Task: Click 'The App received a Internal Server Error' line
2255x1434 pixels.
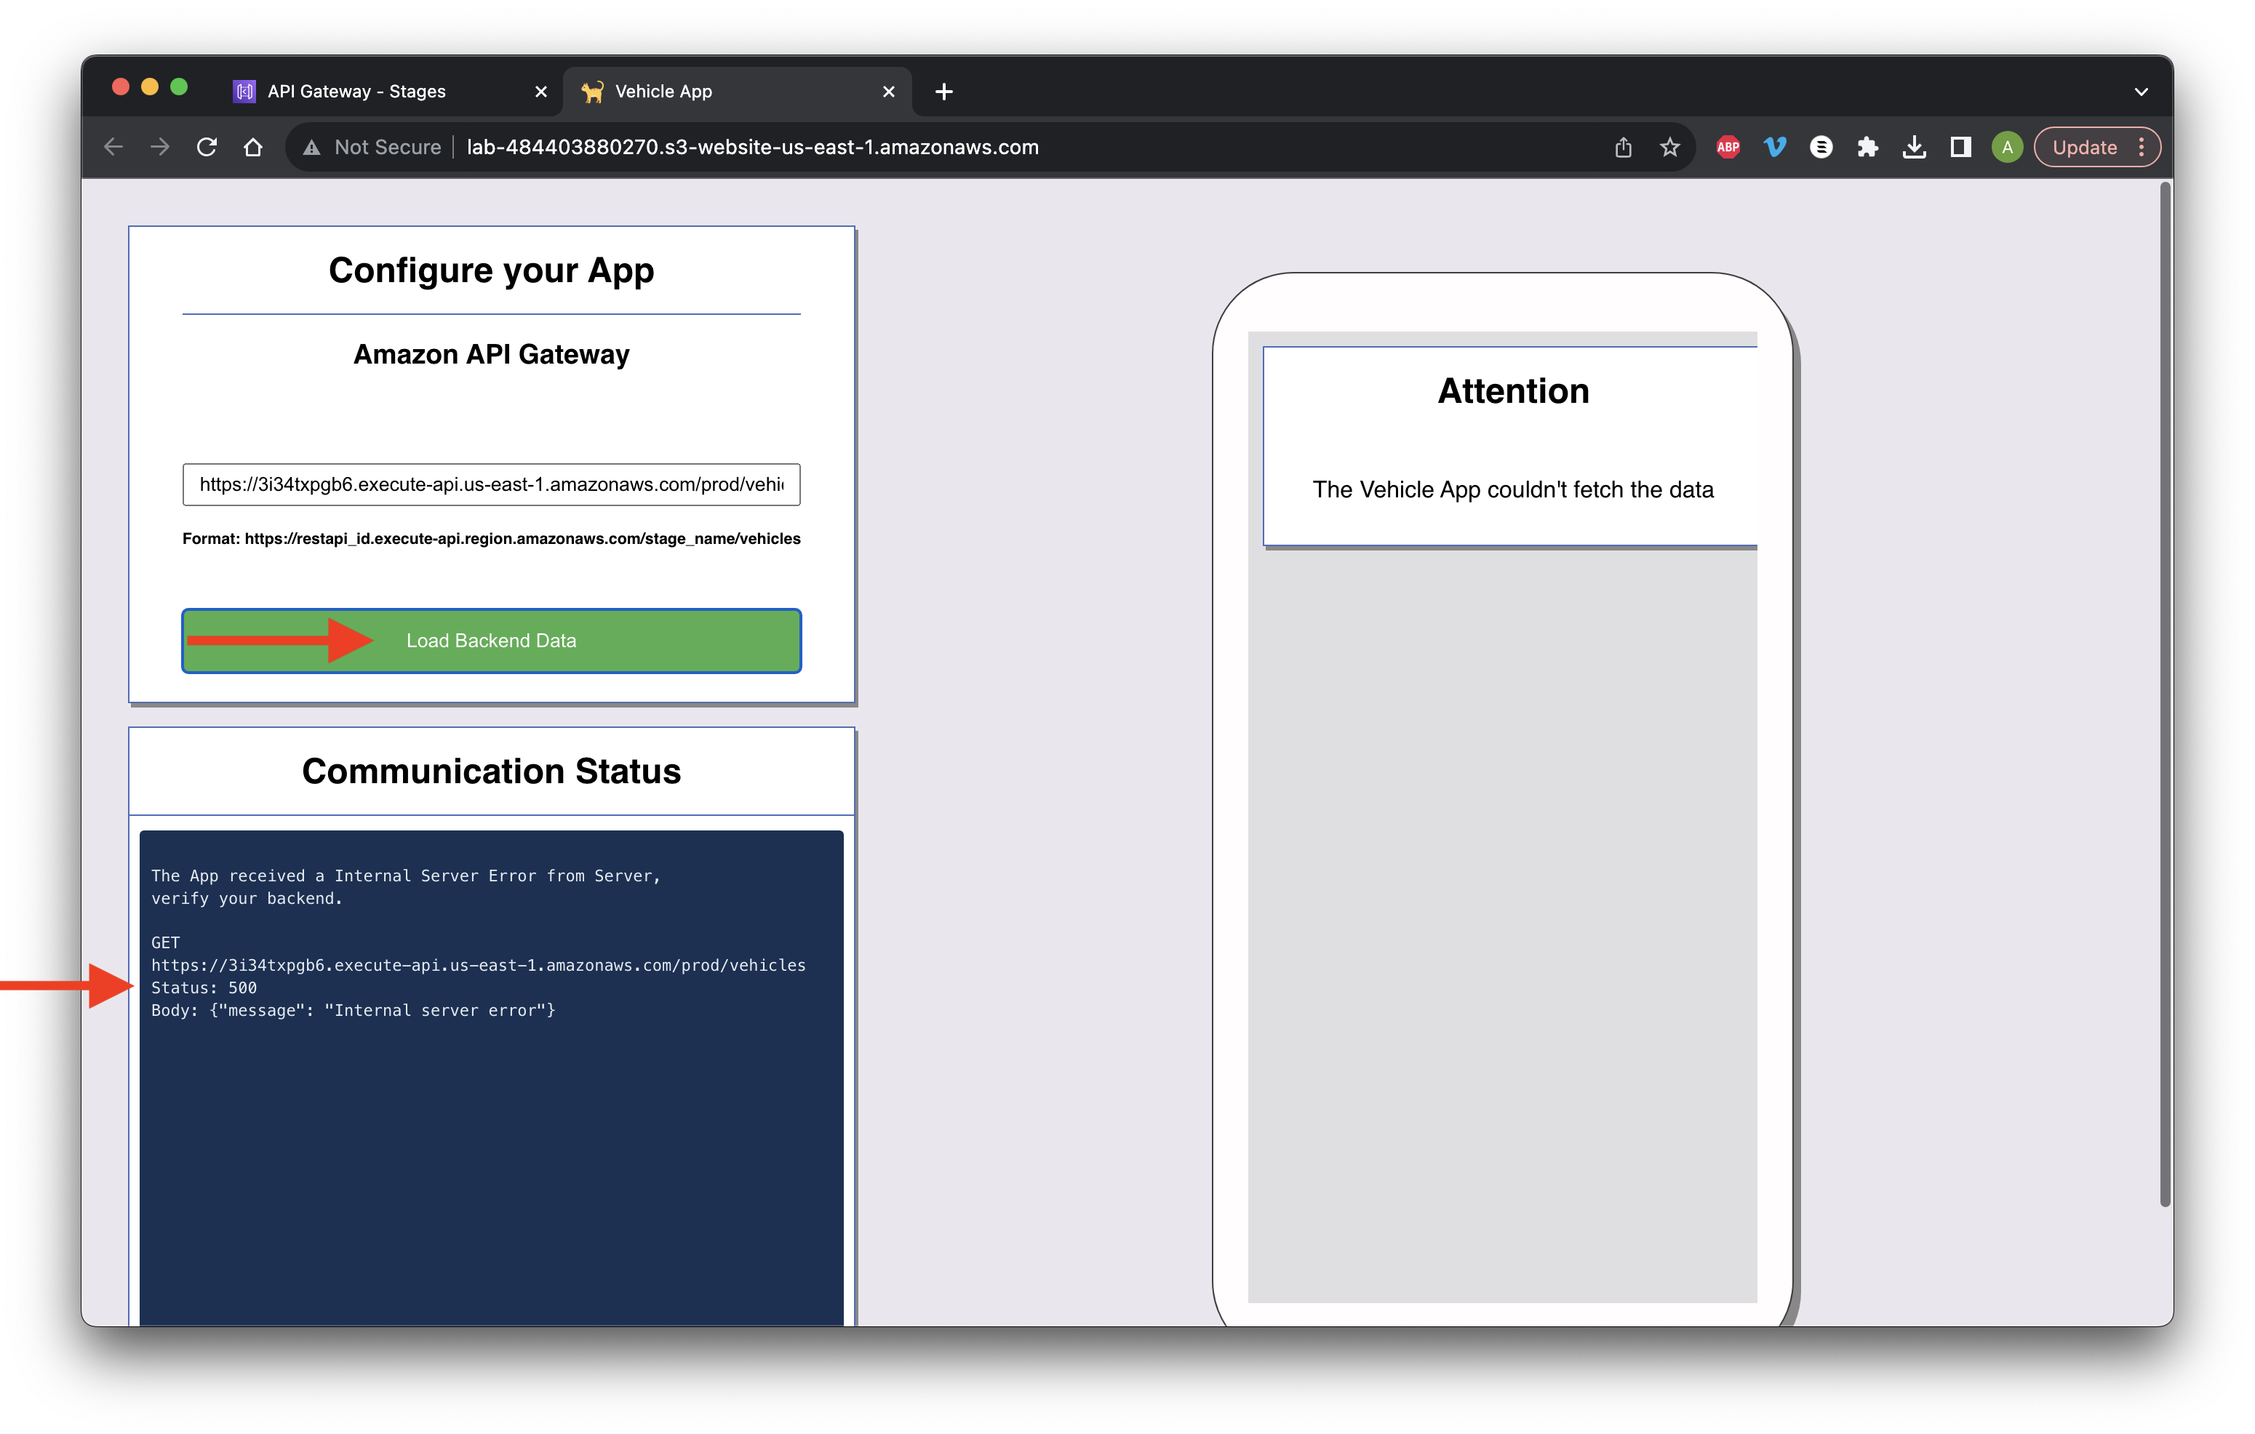Action: tap(405, 876)
